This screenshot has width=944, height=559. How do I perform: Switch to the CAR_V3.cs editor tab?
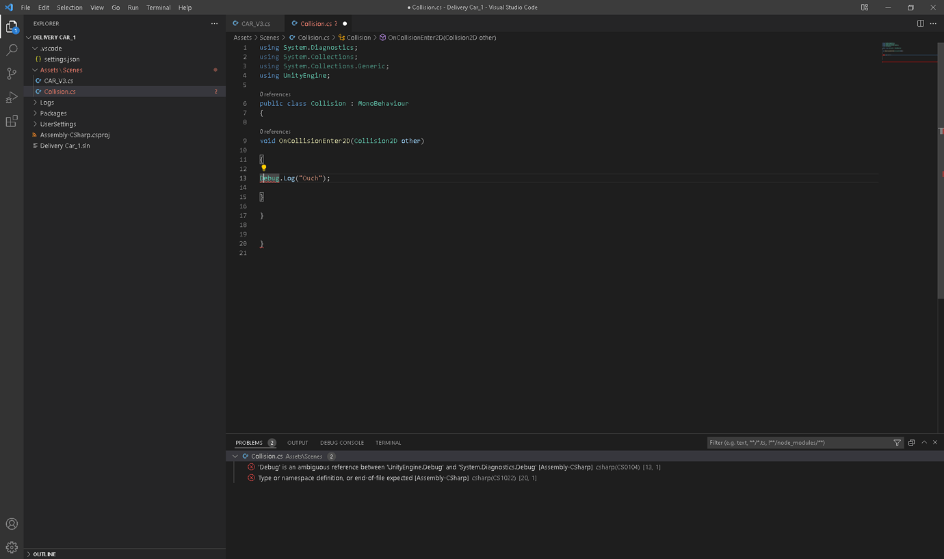256,23
